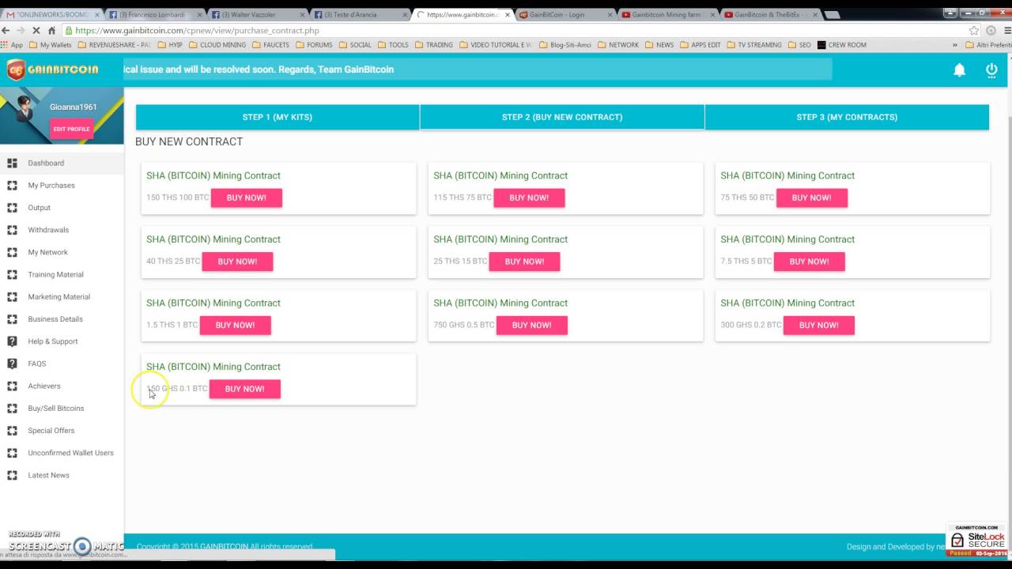Click the browser stop loading icon
Screen dimensions: 1012x569
36,30
